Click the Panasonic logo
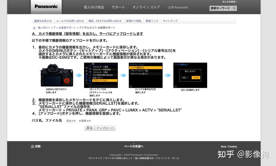This screenshot has height=166, width=276. click(x=46, y=7)
